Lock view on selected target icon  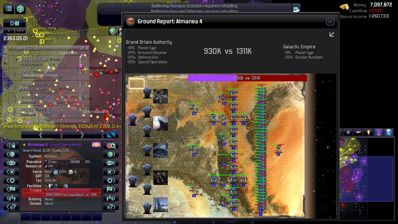click(11, 146)
